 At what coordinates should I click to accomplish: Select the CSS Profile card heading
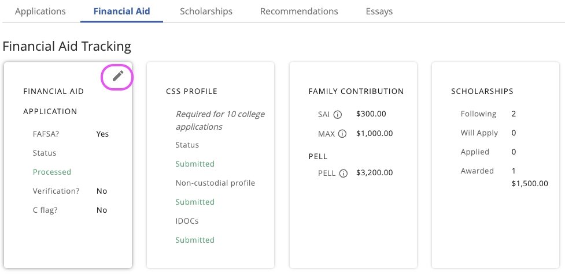pos(191,91)
